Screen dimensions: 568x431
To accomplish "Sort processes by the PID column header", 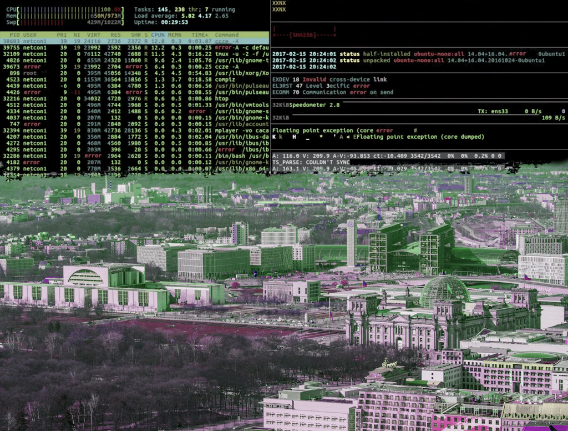I will click(14, 35).
